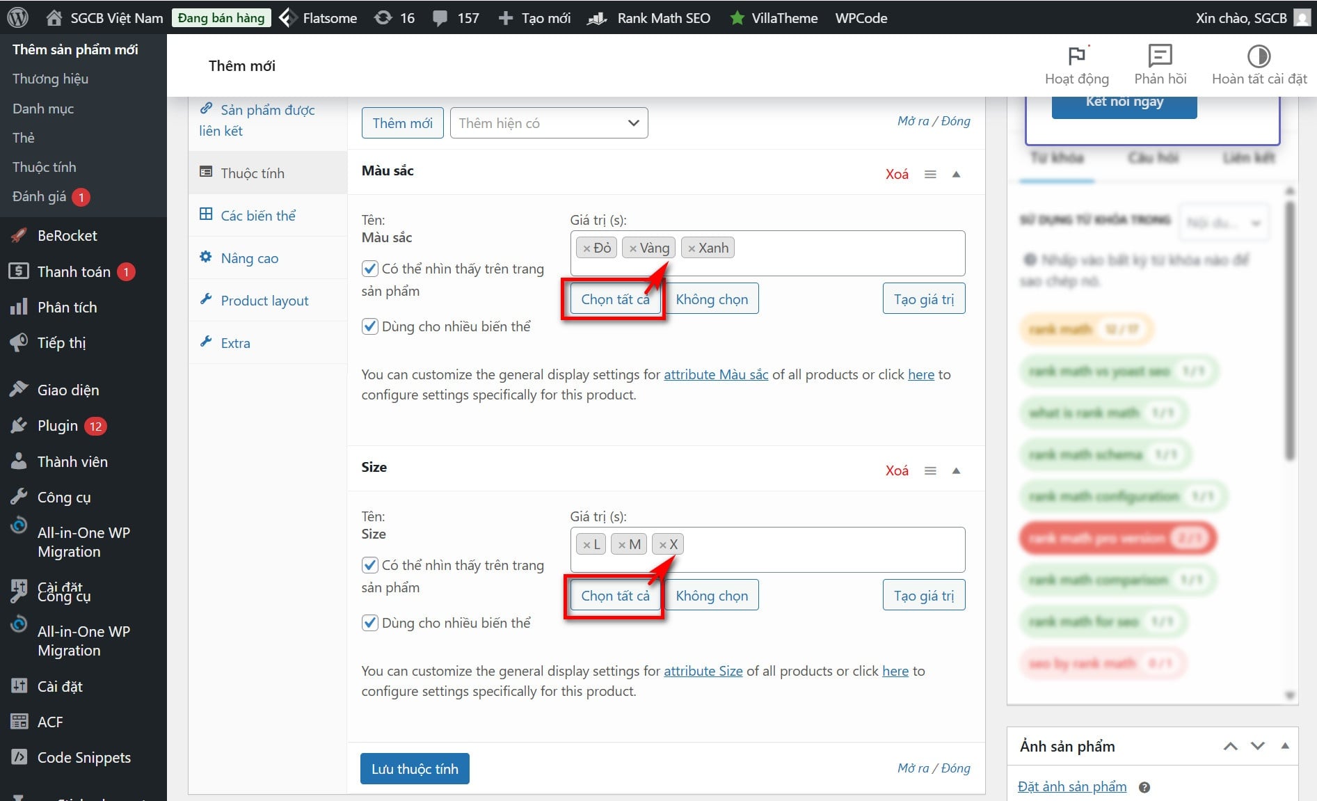Open the Thêm hiện có dropdown

548,123
